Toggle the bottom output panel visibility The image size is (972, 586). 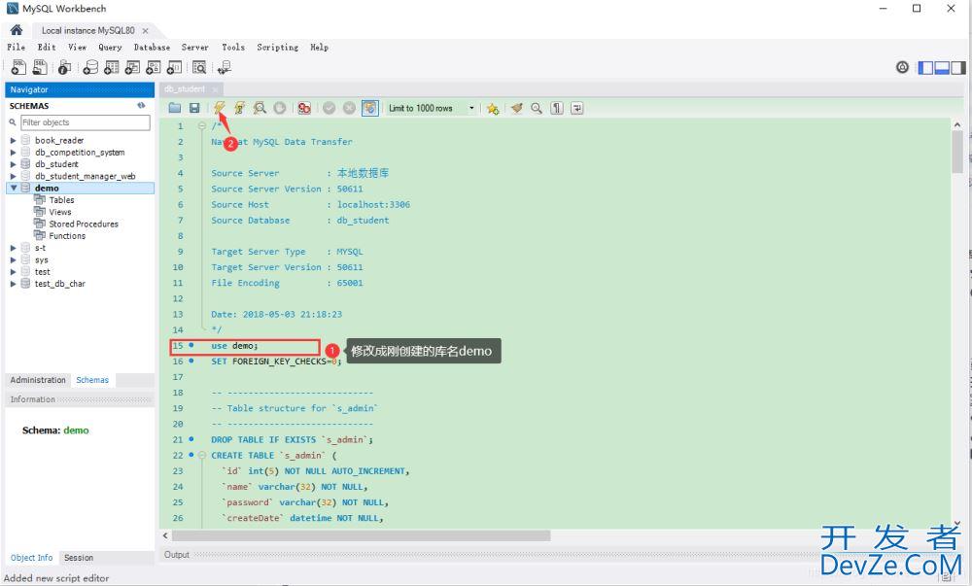942,67
